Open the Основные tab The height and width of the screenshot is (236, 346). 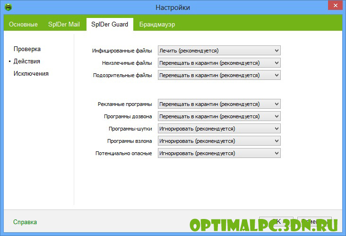click(x=23, y=24)
